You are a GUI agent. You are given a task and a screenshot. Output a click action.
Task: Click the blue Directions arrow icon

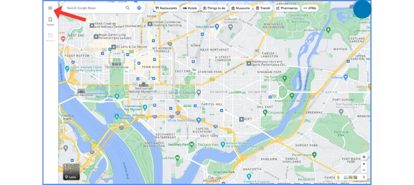139,8
